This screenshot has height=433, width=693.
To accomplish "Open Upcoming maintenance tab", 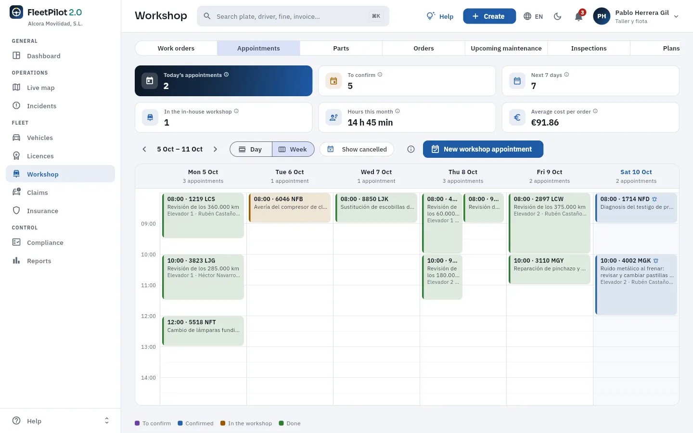I will [506, 48].
